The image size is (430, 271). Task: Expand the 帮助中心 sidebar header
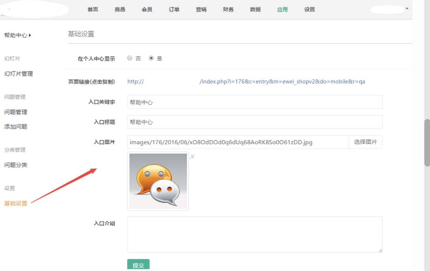point(18,35)
